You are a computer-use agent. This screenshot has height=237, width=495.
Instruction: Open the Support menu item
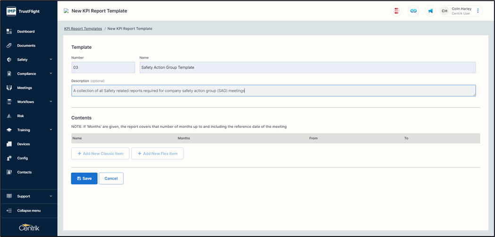tap(29, 196)
